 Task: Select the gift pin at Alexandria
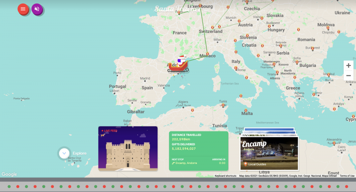(x=334, y=143)
